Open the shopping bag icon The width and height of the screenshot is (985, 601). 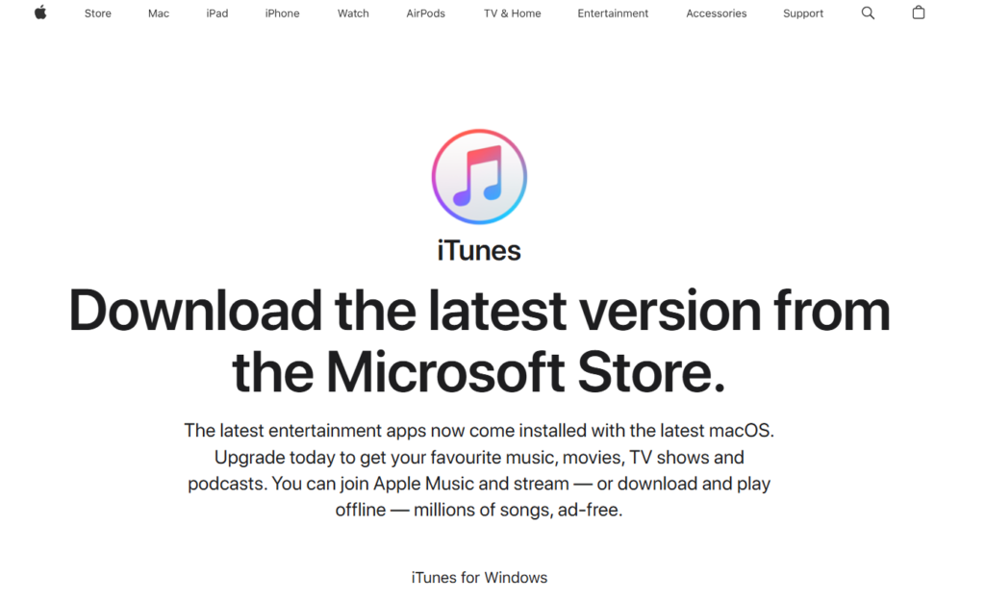[x=919, y=13]
